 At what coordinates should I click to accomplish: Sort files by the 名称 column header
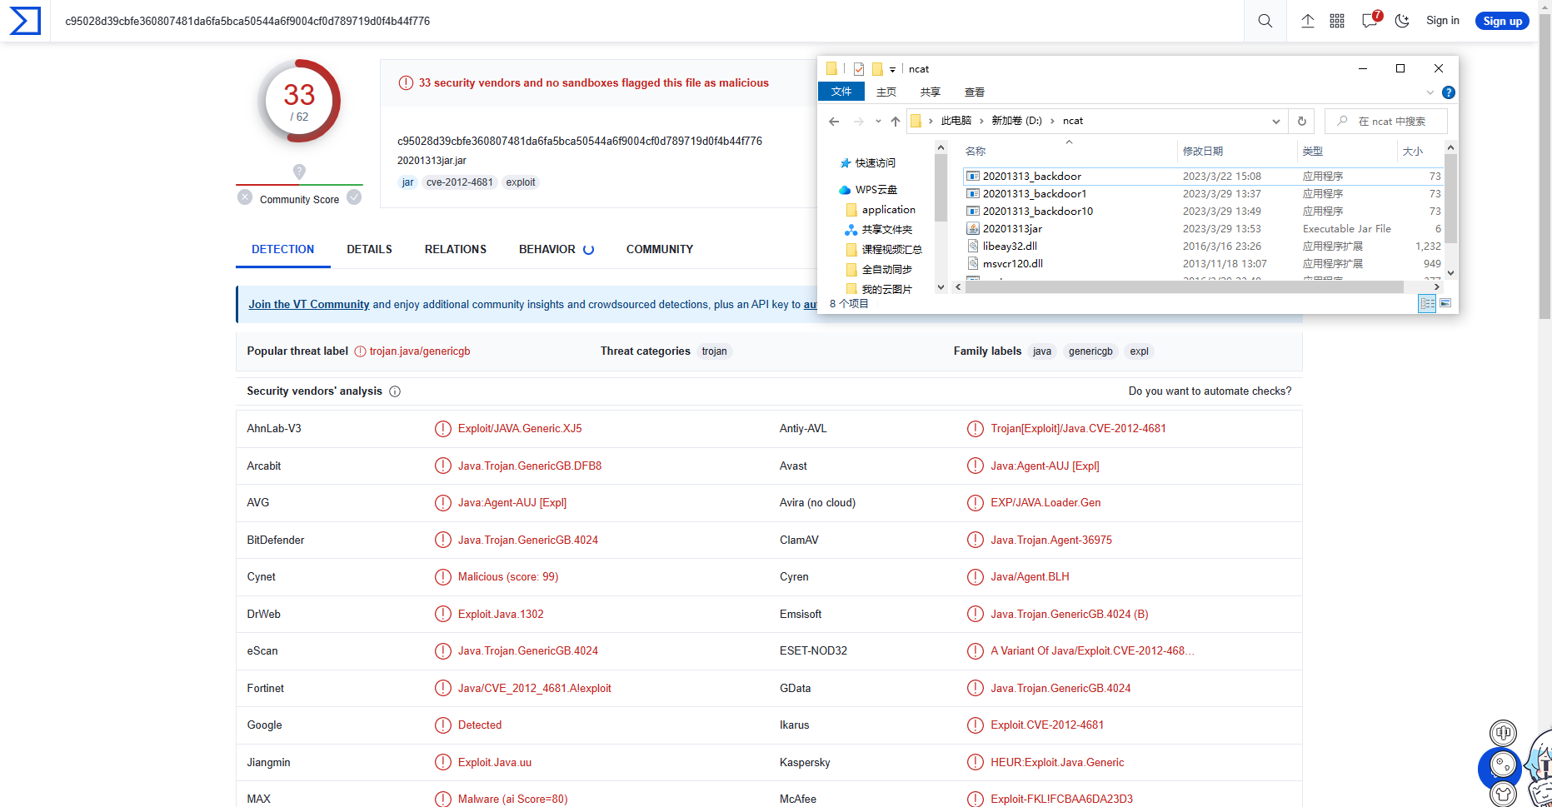[976, 152]
